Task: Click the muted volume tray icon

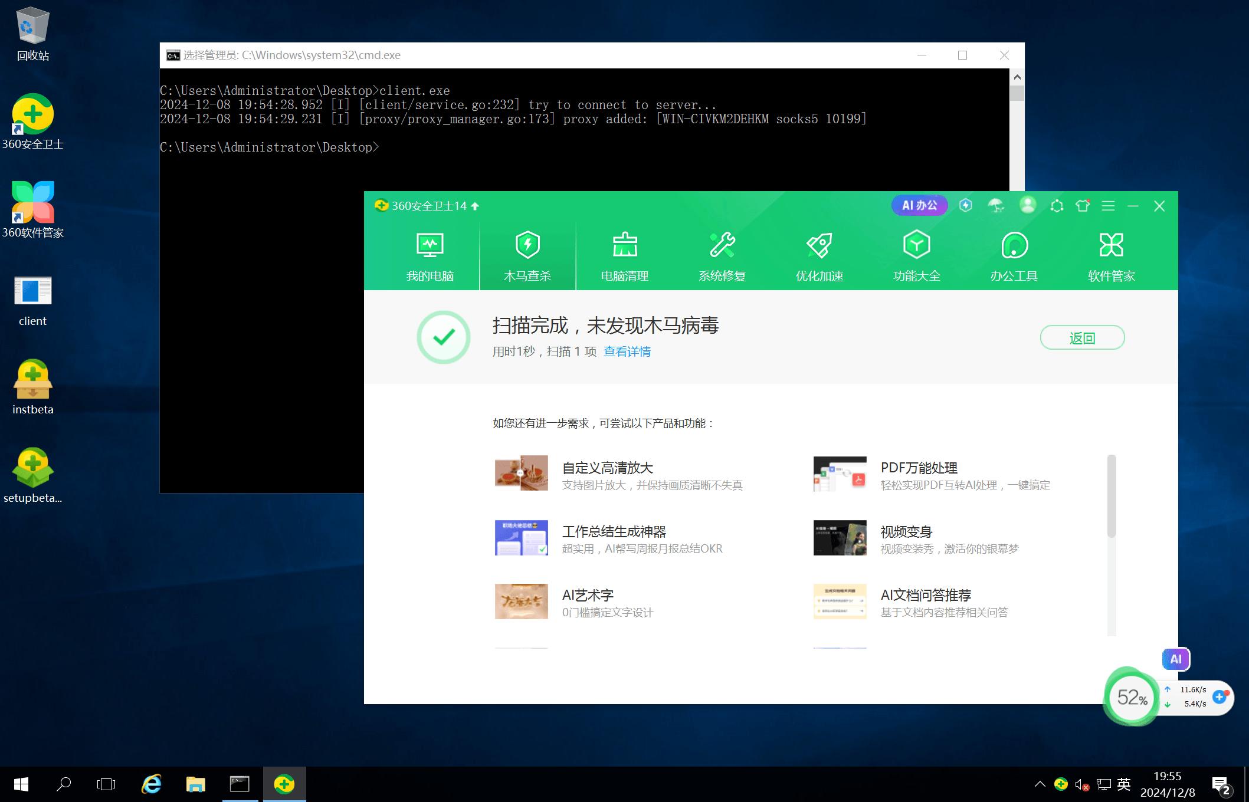Action: (x=1081, y=784)
